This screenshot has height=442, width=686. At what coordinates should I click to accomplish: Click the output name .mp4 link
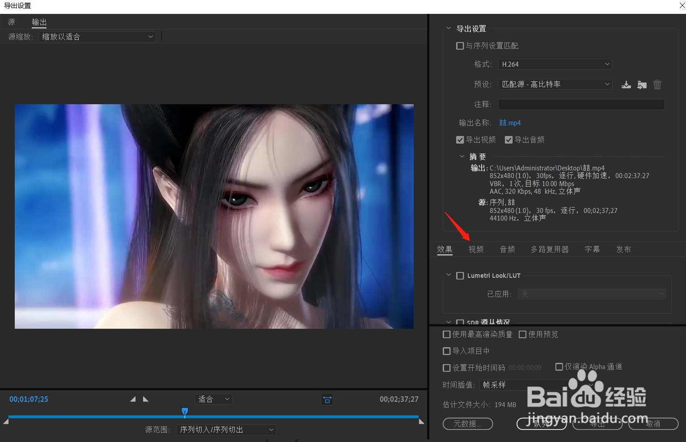coord(510,123)
